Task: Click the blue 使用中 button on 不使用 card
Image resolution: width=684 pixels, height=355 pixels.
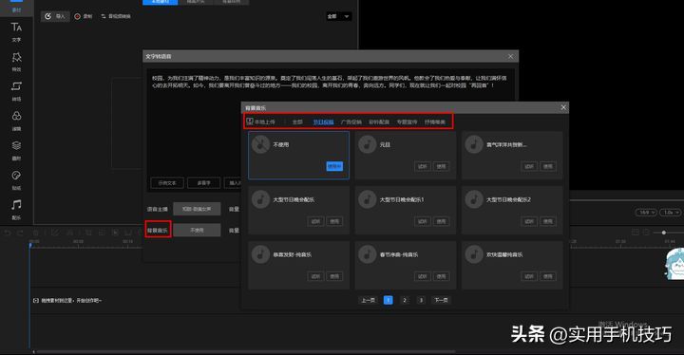Action: coord(334,166)
